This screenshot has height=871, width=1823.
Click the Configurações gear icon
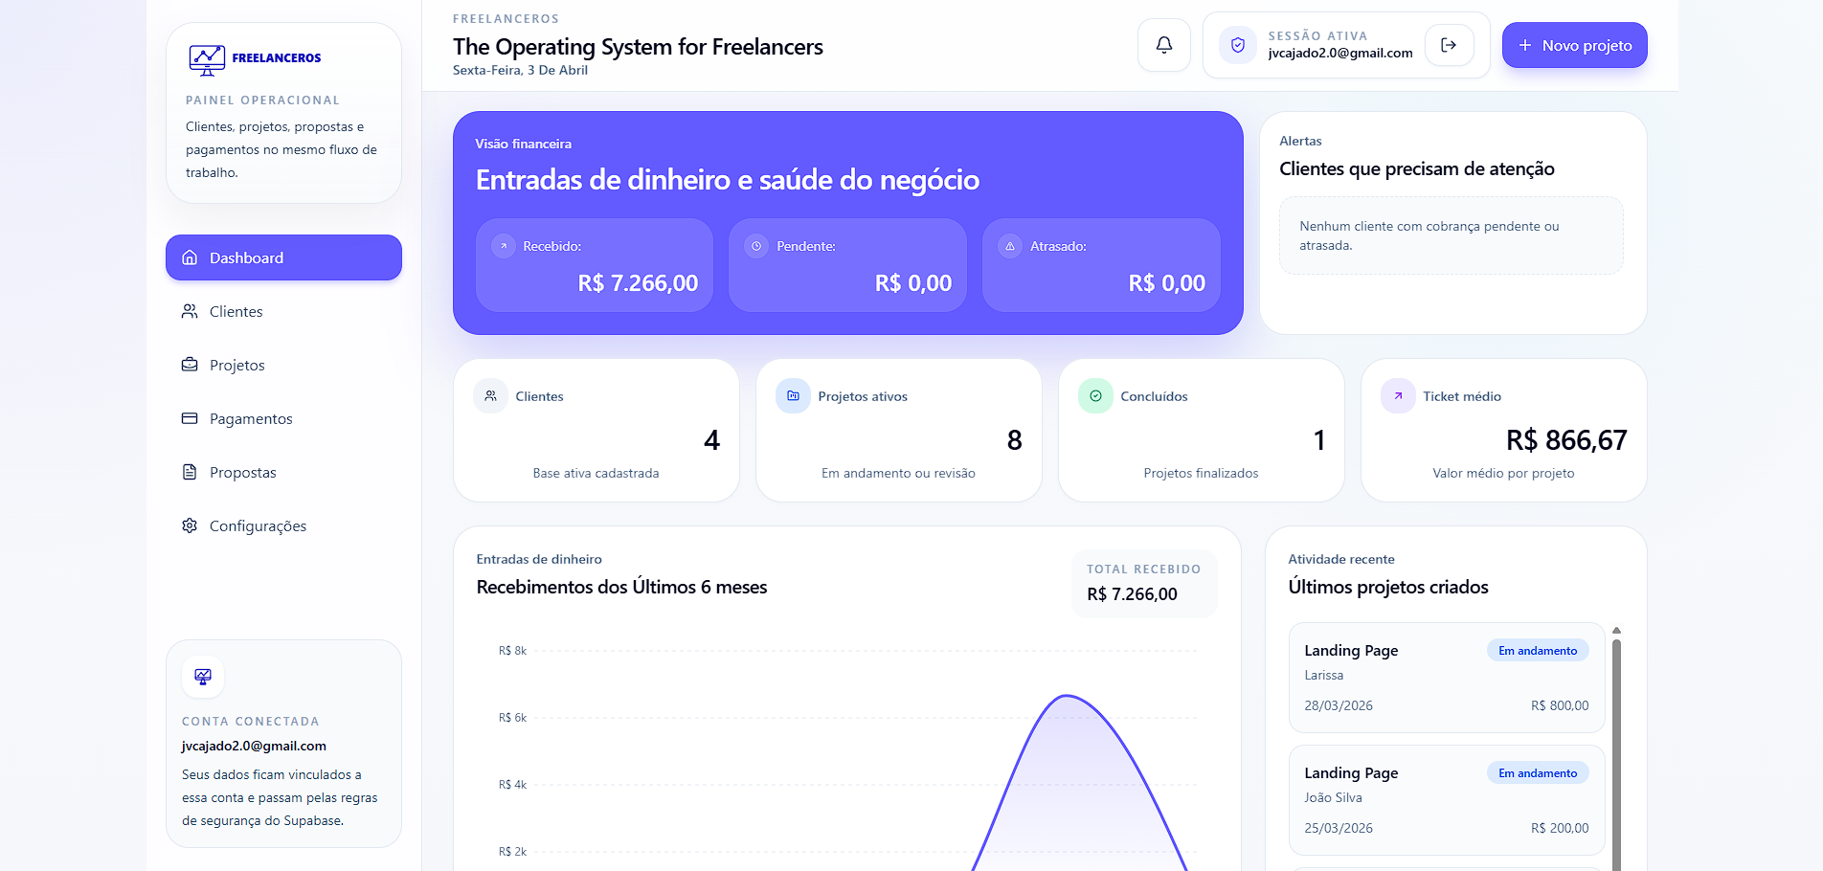190,525
